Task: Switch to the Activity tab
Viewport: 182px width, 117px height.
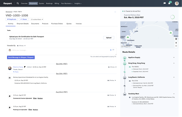Action: click(11, 24)
